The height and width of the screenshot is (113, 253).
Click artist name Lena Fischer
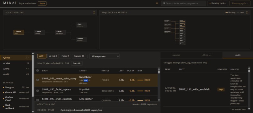(86, 99)
